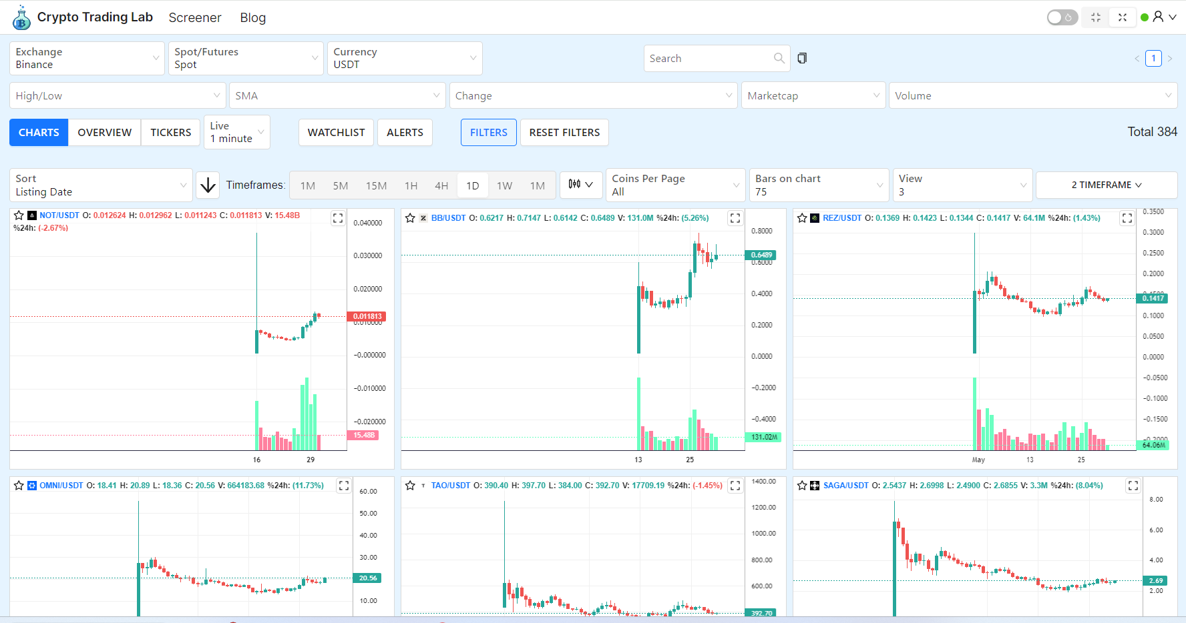Switch to the CHARTS tab
Viewport: 1186px width, 623px height.
click(39, 132)
